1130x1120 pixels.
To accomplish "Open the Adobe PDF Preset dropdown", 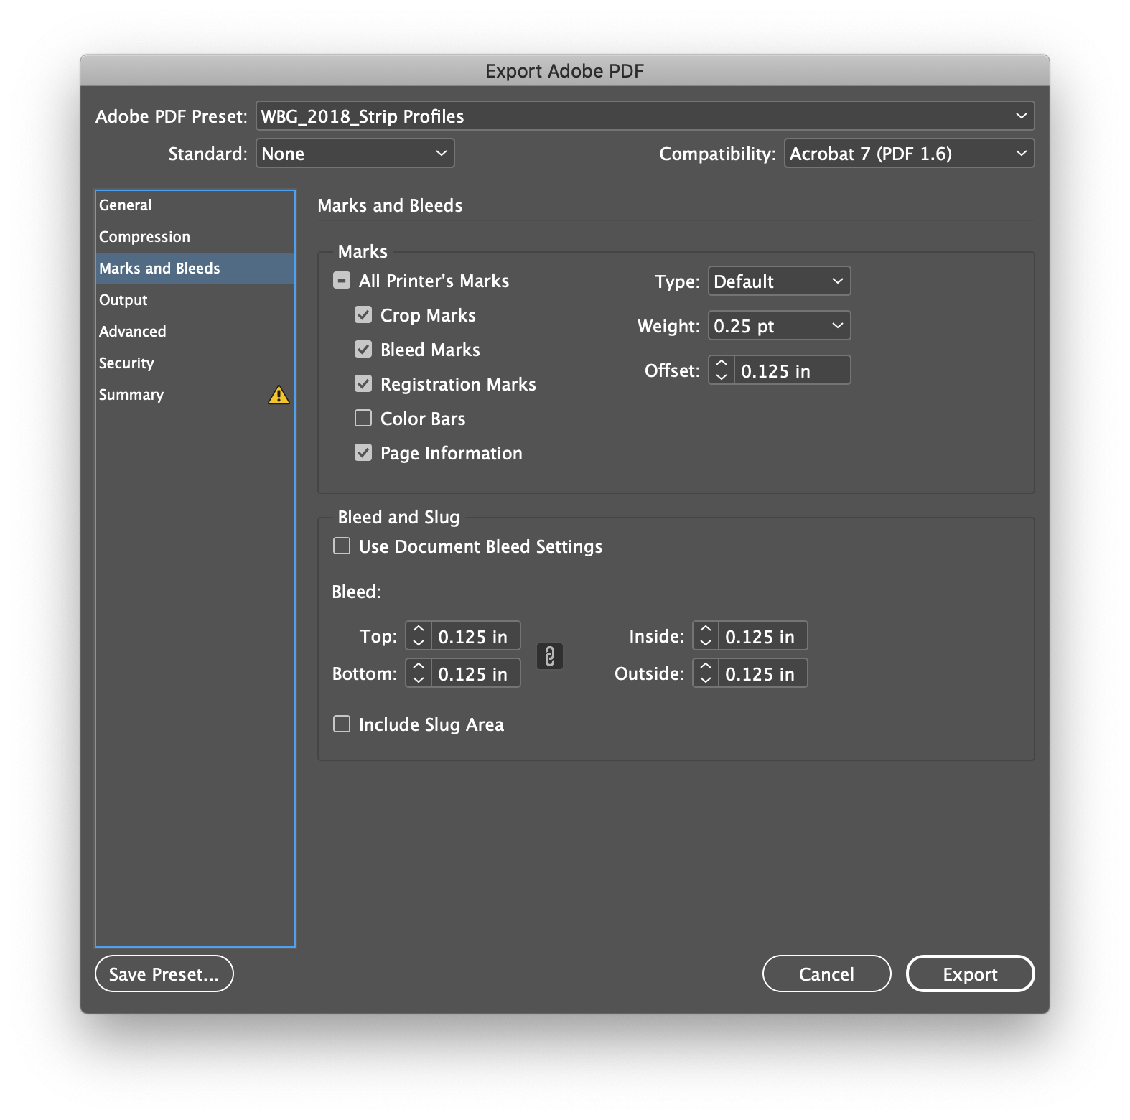I will click(x=645, y=116).
